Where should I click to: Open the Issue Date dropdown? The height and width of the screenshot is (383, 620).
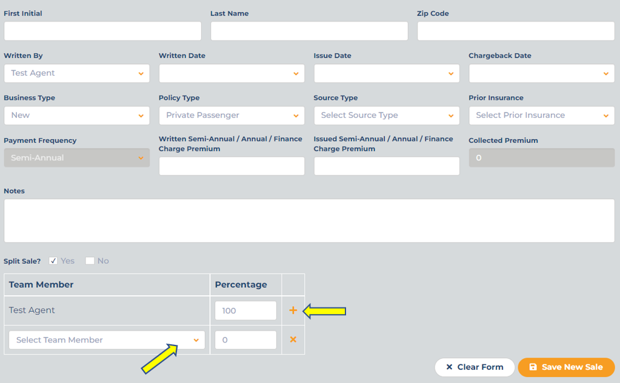tap(387, 73)
